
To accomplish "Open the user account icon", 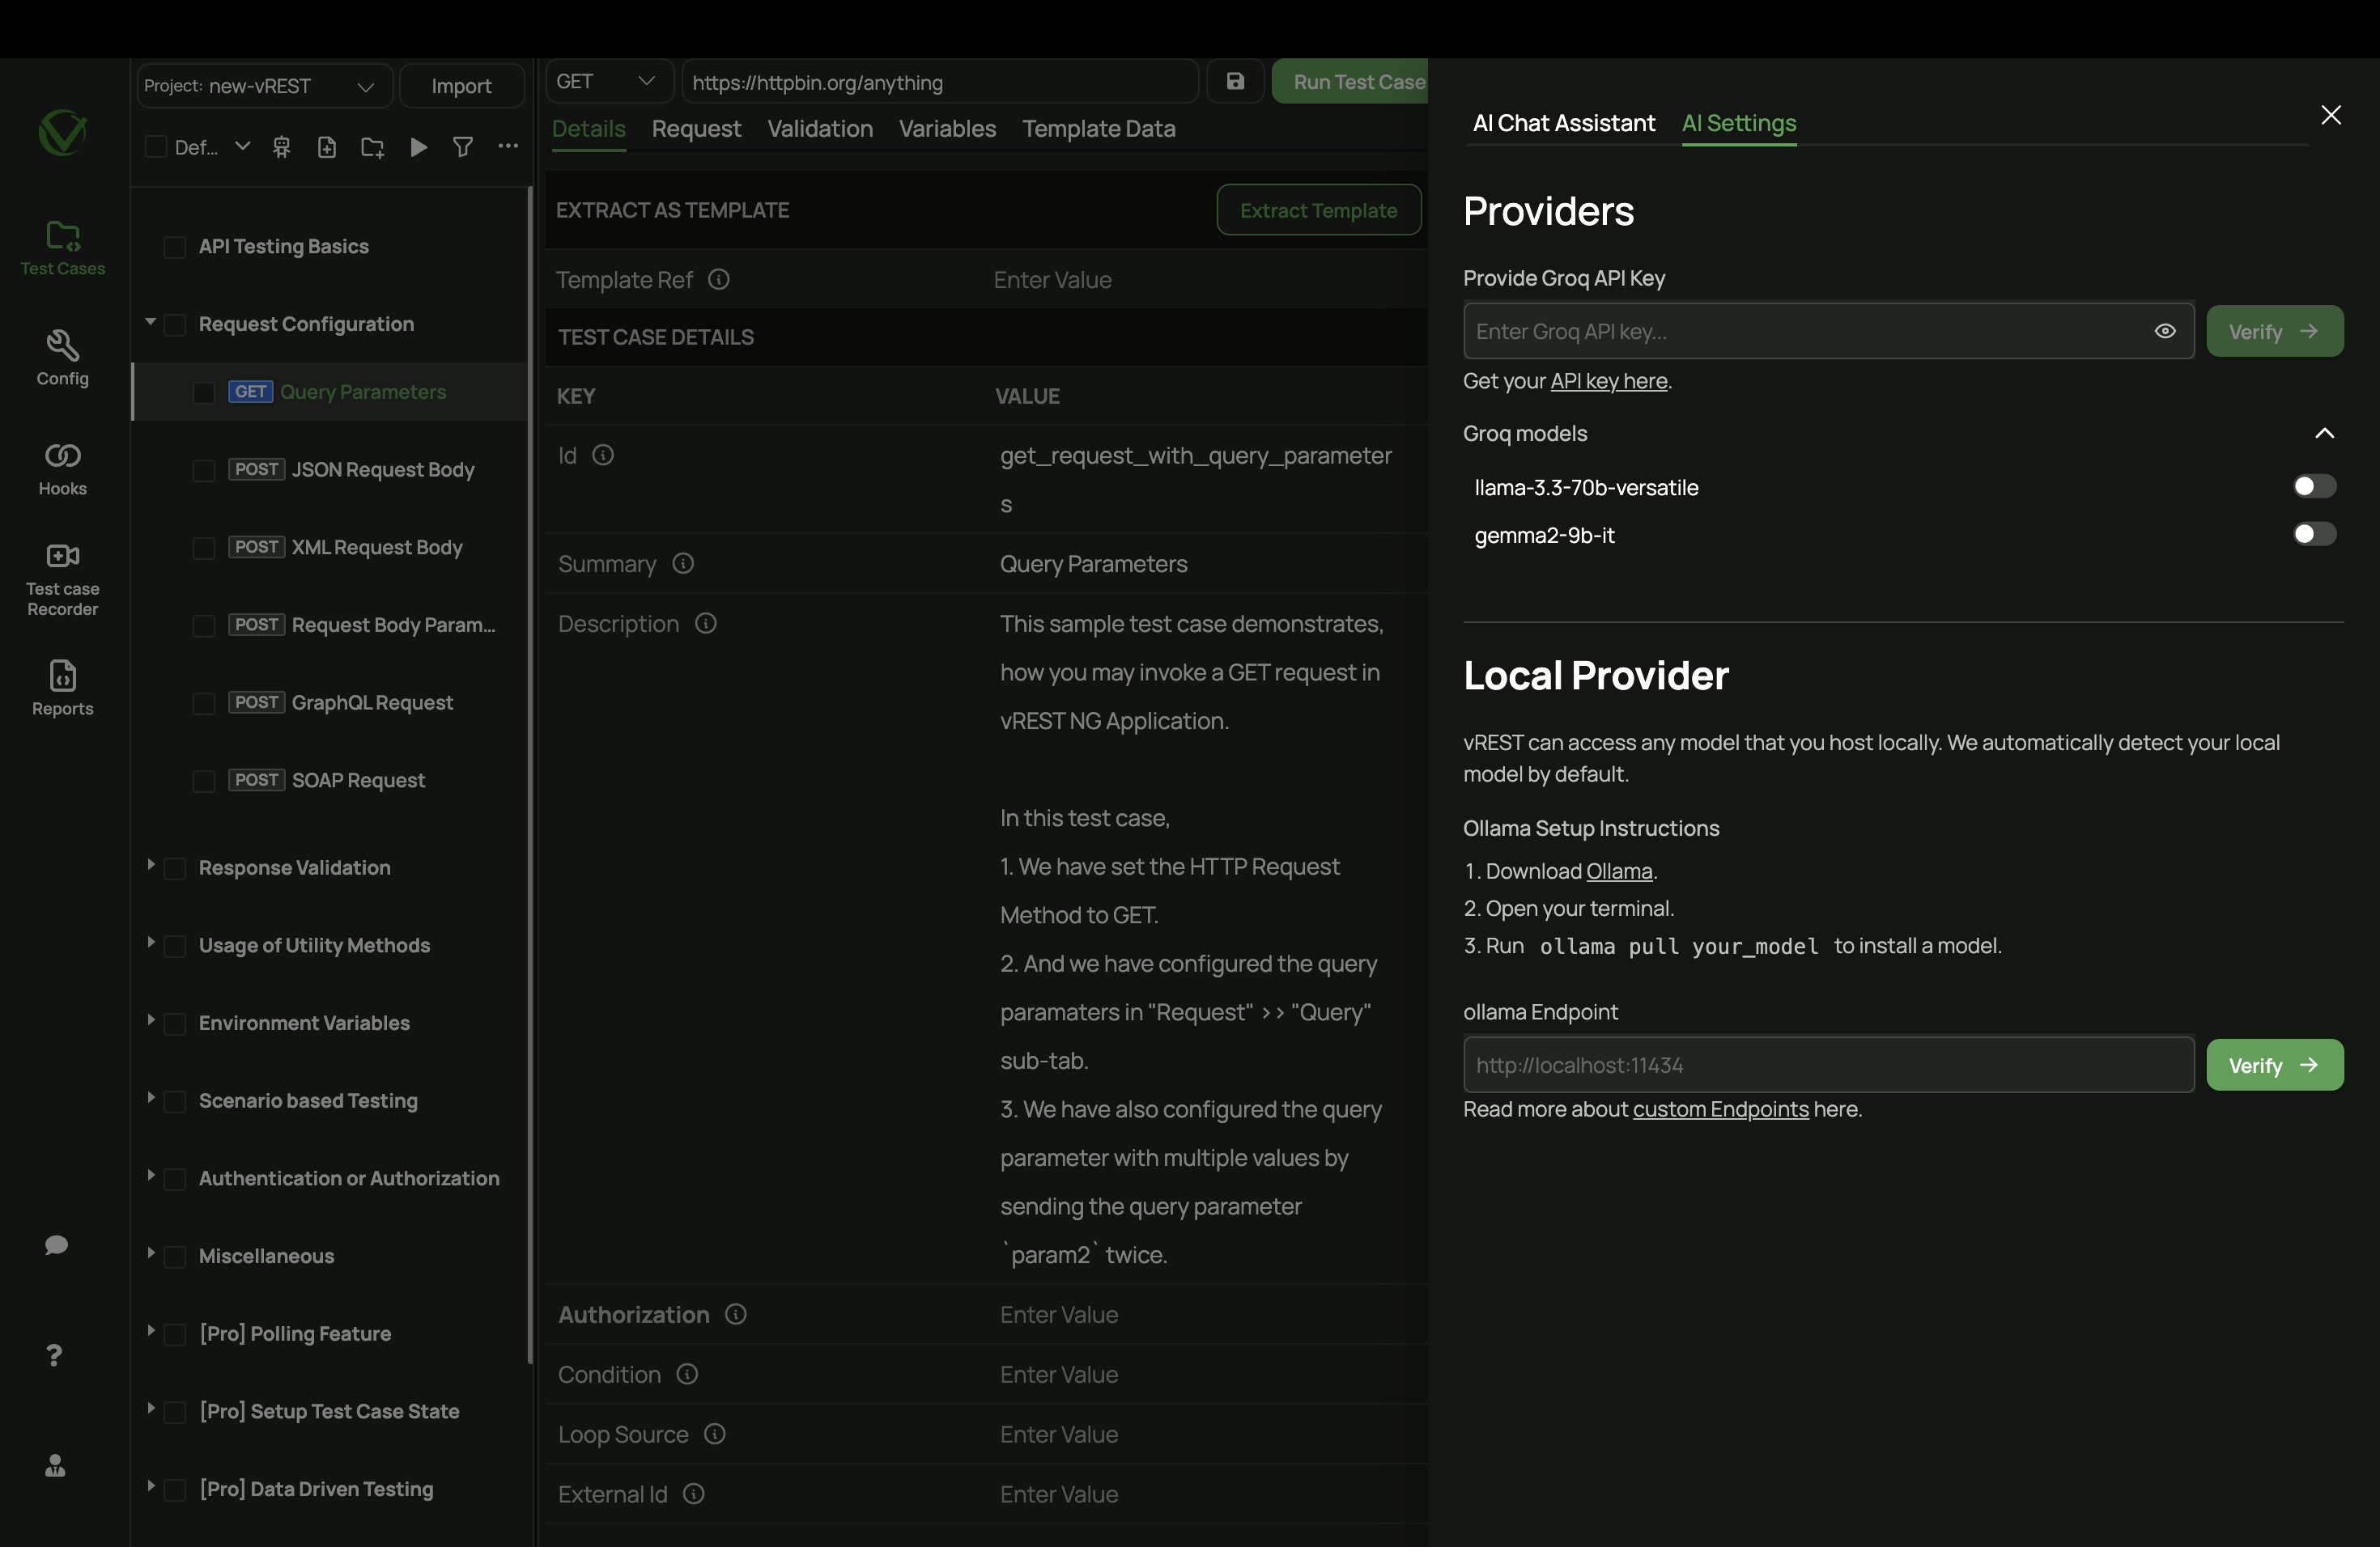I will pos(55,1465).
